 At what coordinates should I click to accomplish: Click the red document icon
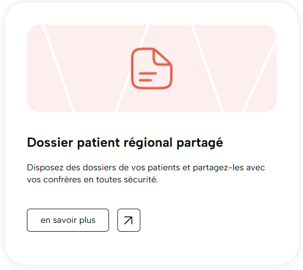click(x=152, y=68)
